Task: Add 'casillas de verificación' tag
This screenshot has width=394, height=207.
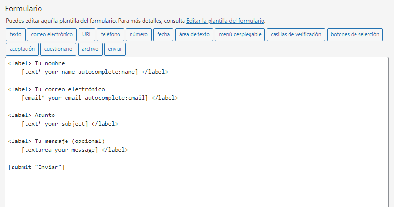Action: [x=296, y=35]
